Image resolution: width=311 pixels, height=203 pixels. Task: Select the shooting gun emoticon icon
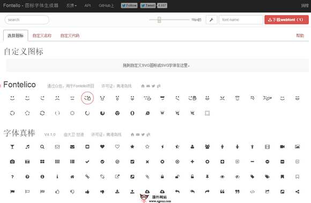click(x=267, y=98)
